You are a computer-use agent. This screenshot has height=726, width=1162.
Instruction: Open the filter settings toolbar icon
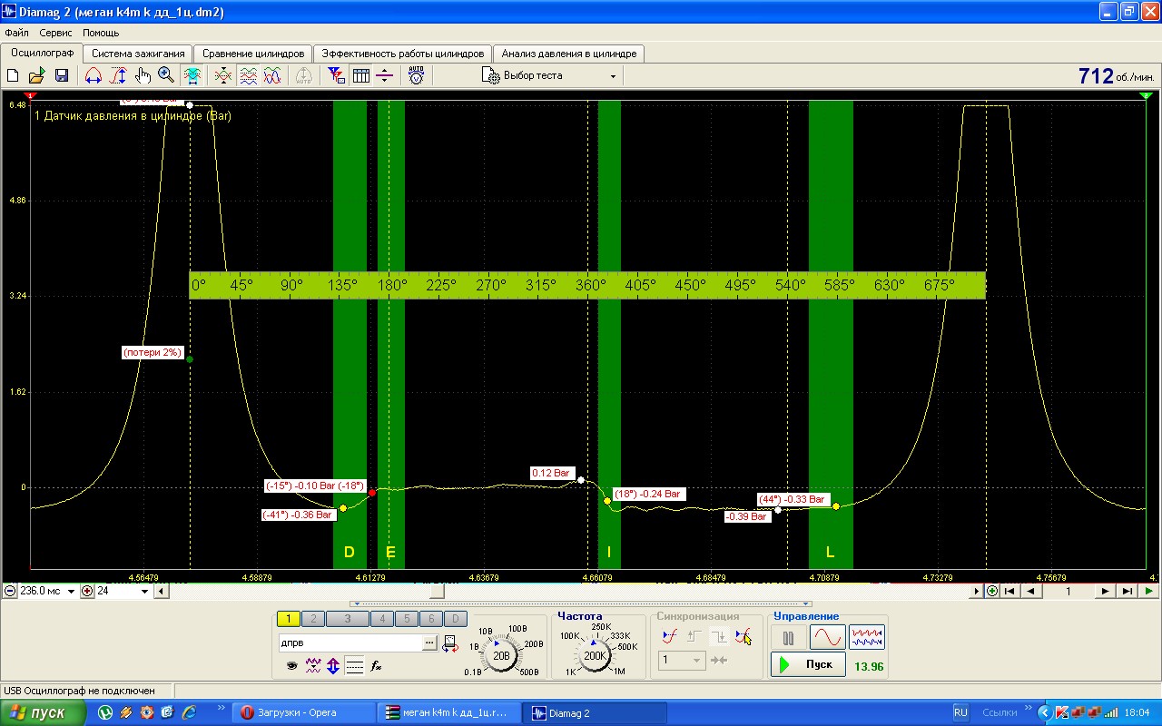coord(336,76)
